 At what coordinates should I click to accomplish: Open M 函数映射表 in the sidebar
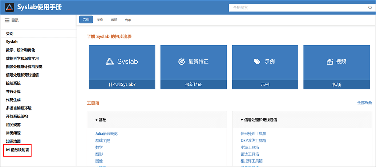pyautogui.click(x=17, y=150)
